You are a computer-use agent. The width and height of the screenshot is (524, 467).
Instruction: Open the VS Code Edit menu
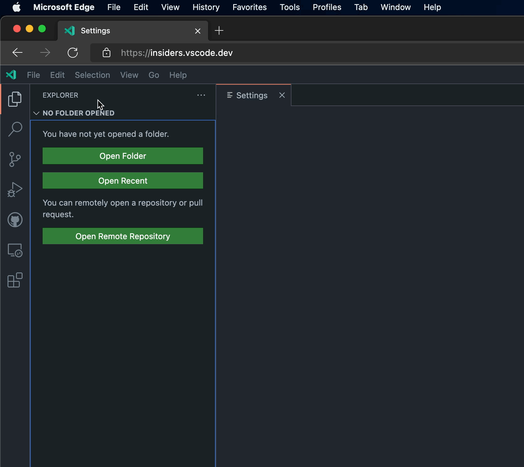(x=57, y=75)
